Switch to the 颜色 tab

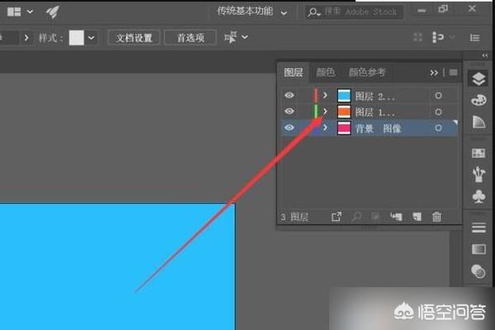[x=326, y=73]
